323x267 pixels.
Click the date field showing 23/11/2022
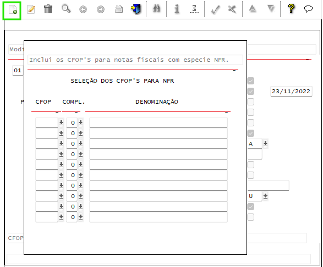click(x=291, y=91)
